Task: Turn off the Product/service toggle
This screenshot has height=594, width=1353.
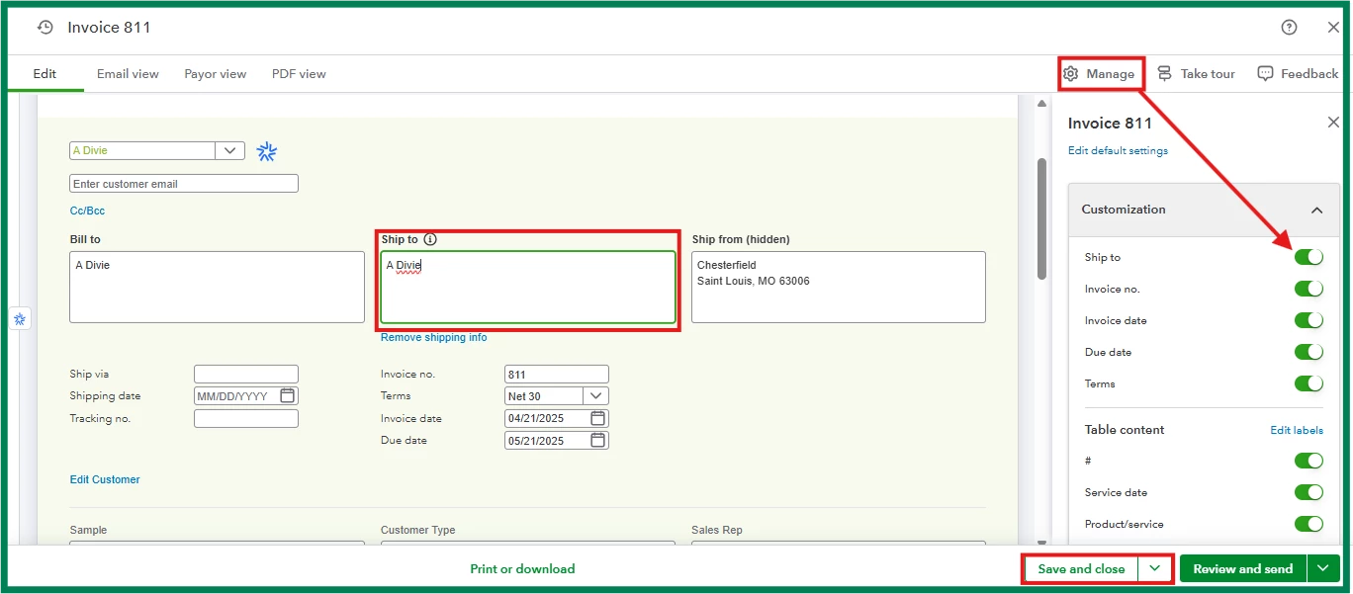Action: click(1308, 524)
